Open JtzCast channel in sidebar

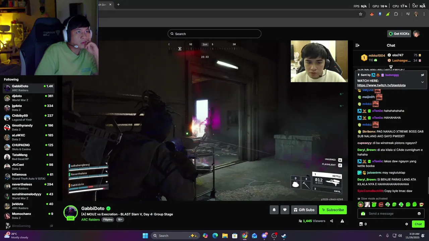tap(28, 167)
